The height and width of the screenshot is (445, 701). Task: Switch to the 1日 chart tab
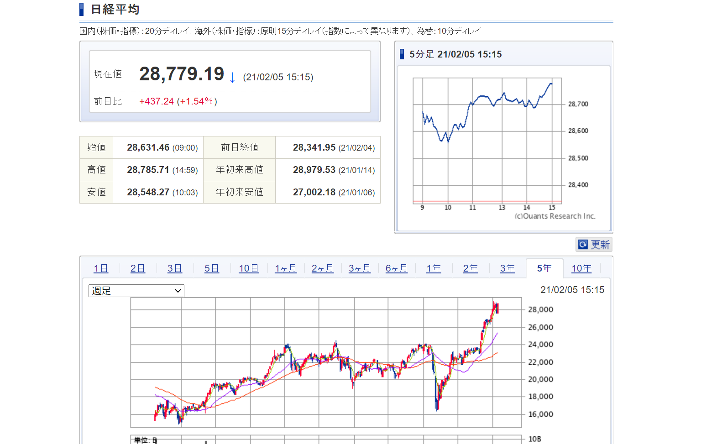101,268
